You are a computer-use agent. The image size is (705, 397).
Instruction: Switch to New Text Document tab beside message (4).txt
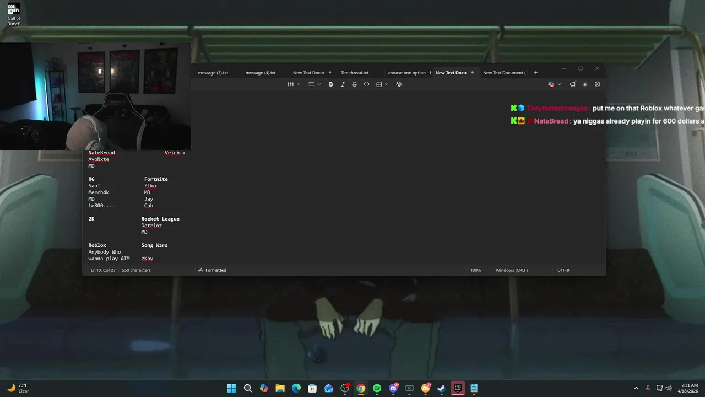click(308, 73)
